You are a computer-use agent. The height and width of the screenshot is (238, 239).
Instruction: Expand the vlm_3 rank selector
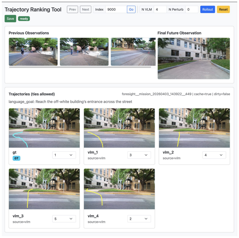(x=64, y=219)
